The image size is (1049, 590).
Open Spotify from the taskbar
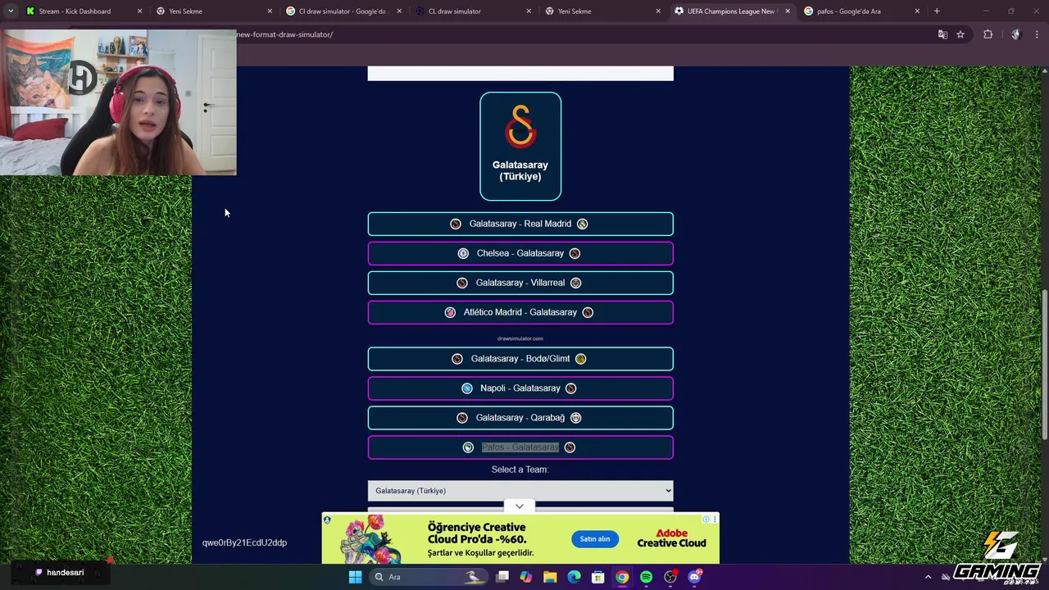click(646, 577)
